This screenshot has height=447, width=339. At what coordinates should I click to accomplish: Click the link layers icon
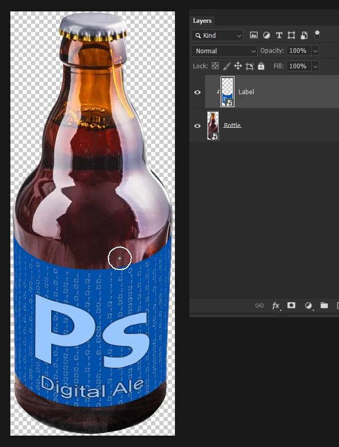(259, 306)
